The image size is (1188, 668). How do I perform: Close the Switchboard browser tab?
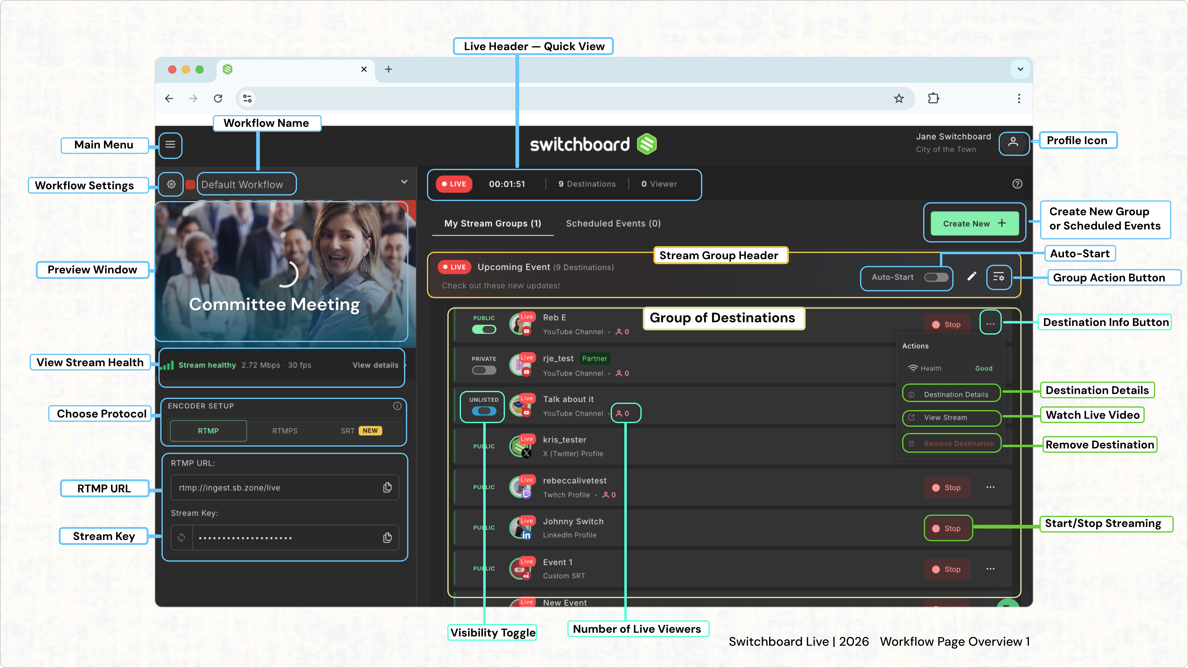point(364,69)
